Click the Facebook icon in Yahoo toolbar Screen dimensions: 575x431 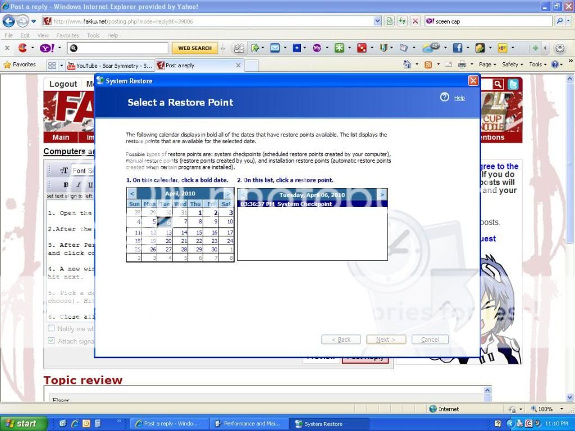[x=457, y=48]
